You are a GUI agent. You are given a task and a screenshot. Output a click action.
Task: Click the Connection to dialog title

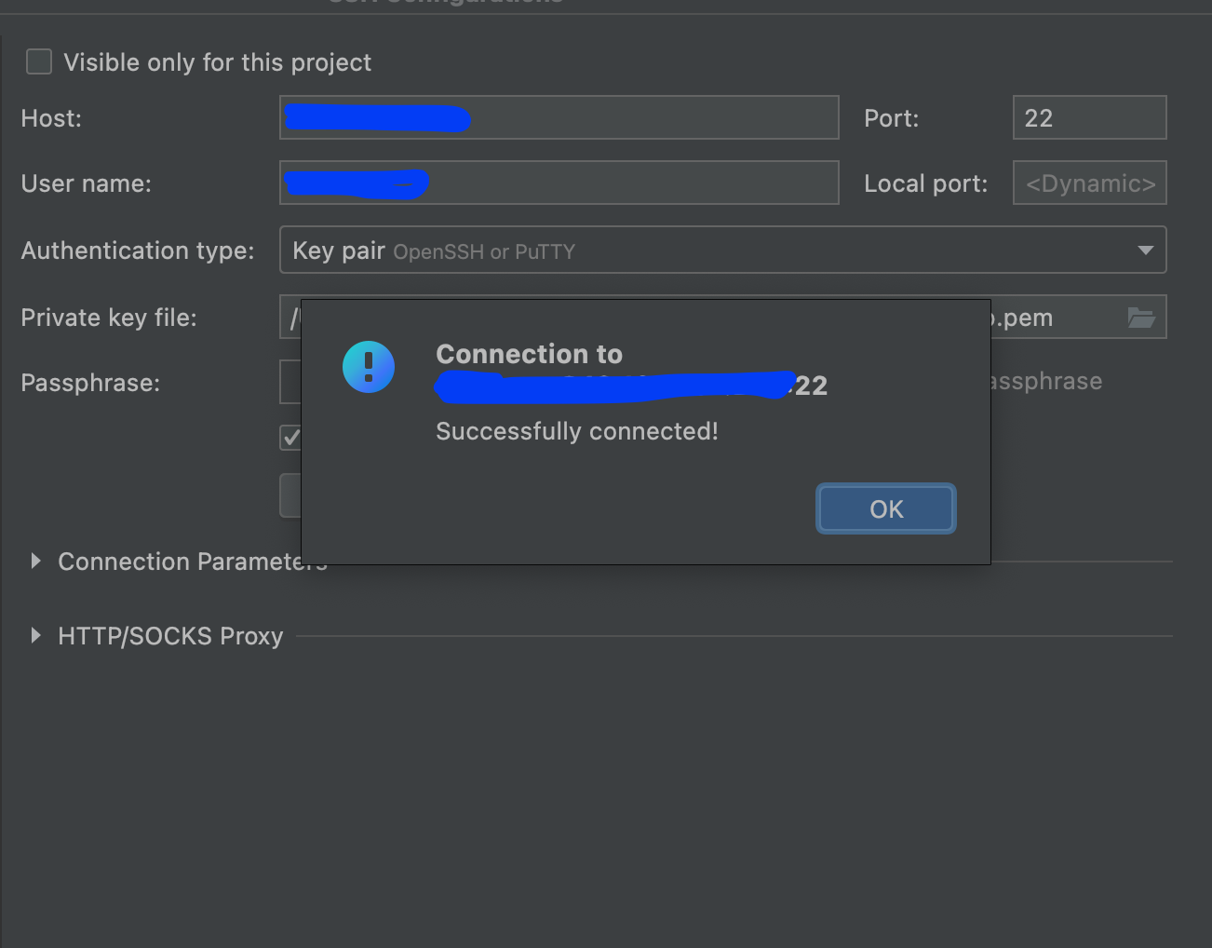point(529,354)
